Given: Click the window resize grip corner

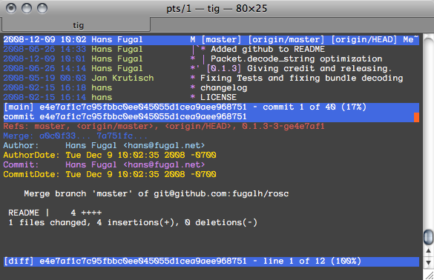Looking at the screenshot, I should [x=429, y=275].
